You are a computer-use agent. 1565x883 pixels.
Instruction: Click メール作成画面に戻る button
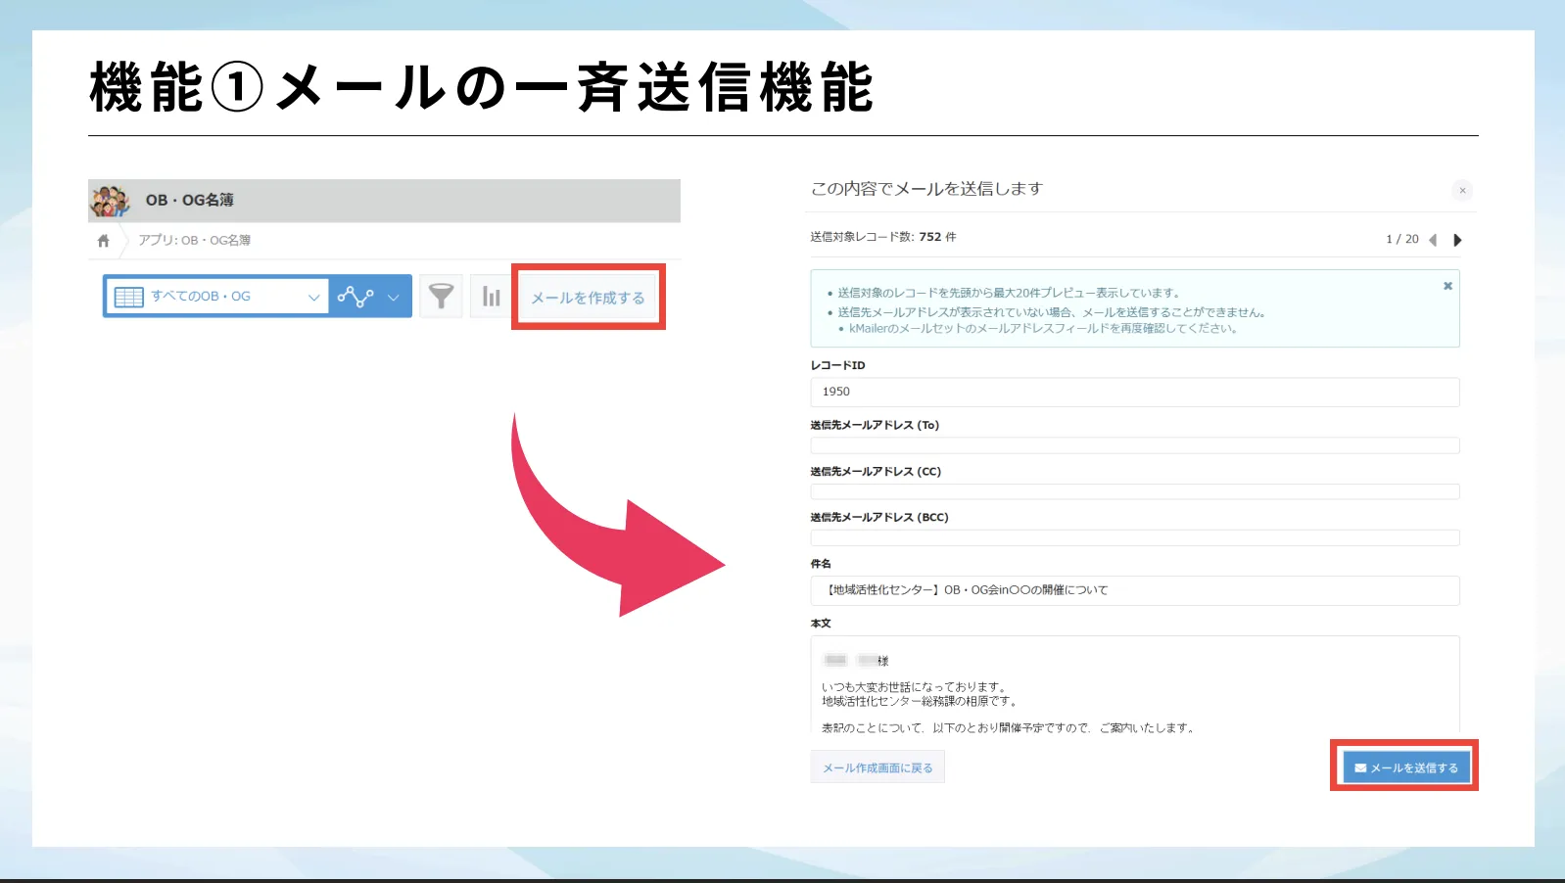point(877,767)
